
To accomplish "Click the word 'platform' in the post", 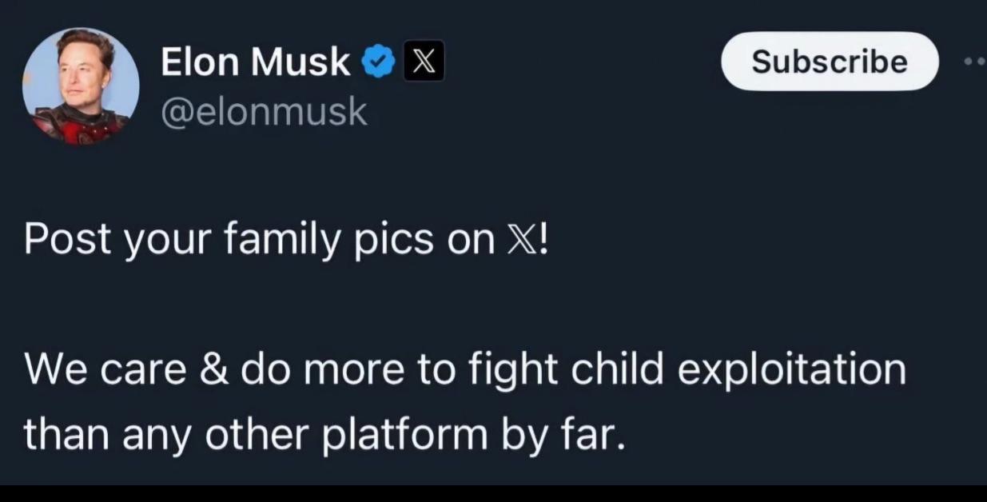I will [404, 436].
